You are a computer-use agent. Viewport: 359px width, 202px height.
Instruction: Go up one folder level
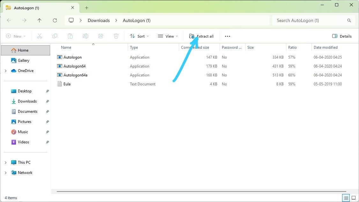[40, 20]
